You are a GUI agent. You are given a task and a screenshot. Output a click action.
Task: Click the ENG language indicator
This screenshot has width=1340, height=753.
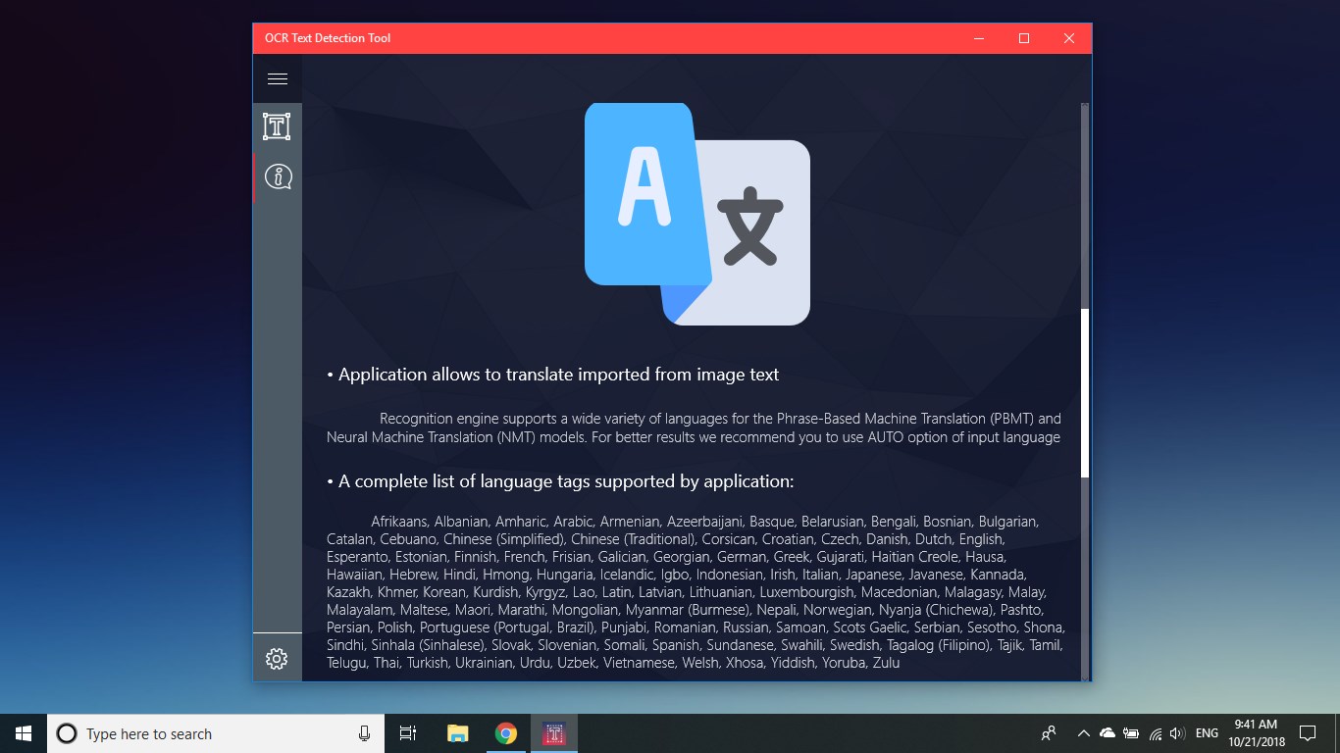(1208, 733)
